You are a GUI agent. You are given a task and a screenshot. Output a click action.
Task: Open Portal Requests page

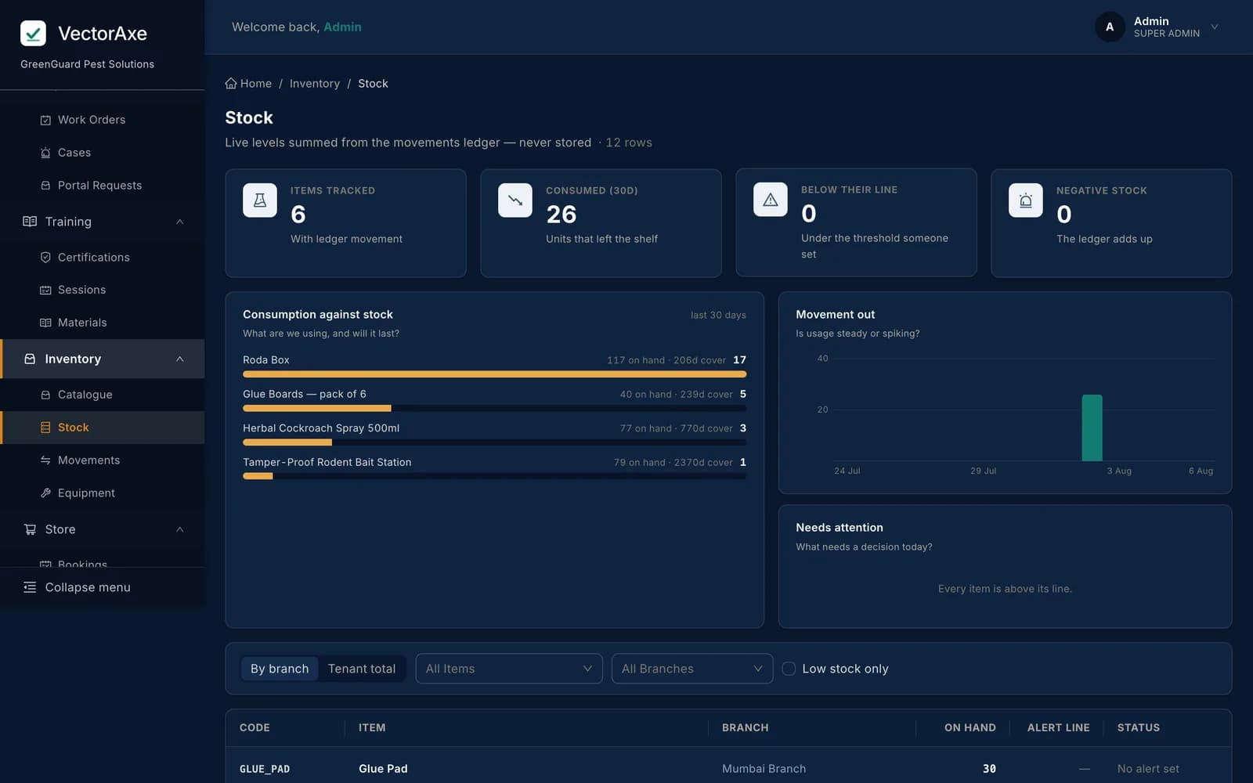click(x=102, y=186)
